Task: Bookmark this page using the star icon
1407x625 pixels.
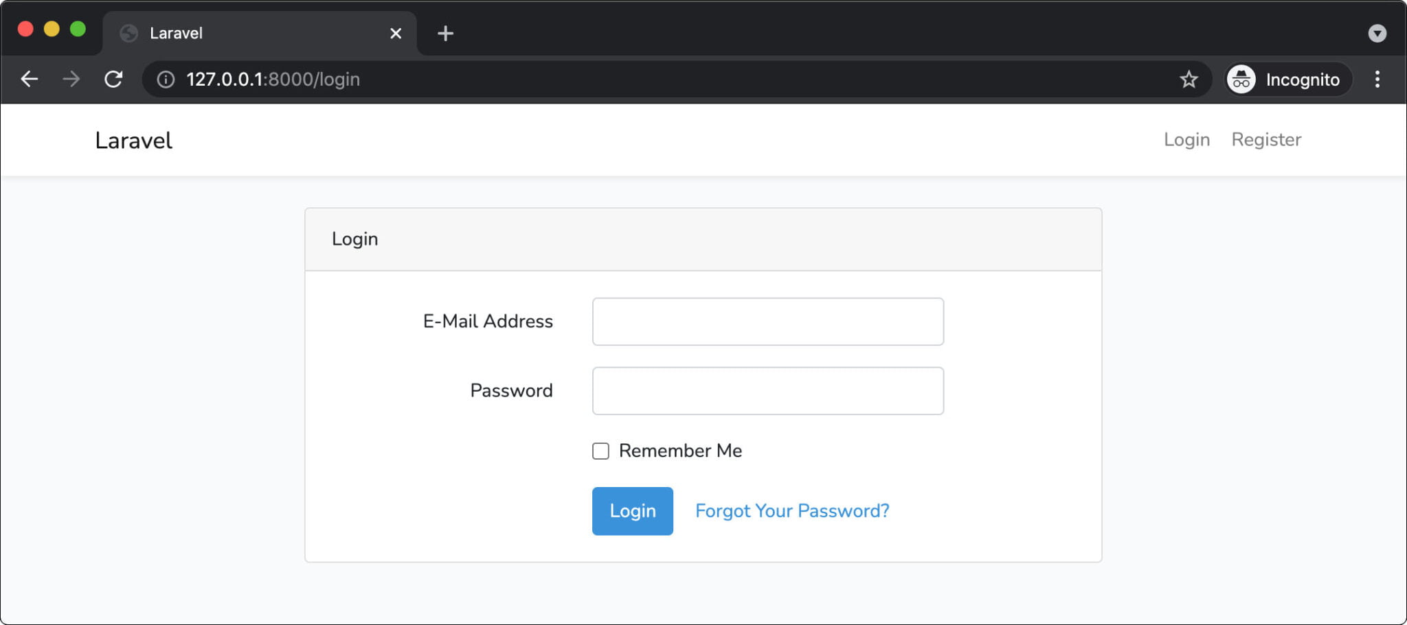Action: point(1188,79)
